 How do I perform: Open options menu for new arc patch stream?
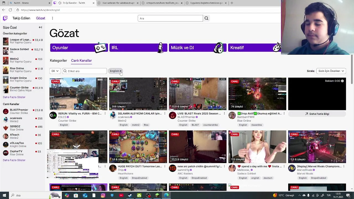coord(225,166)
